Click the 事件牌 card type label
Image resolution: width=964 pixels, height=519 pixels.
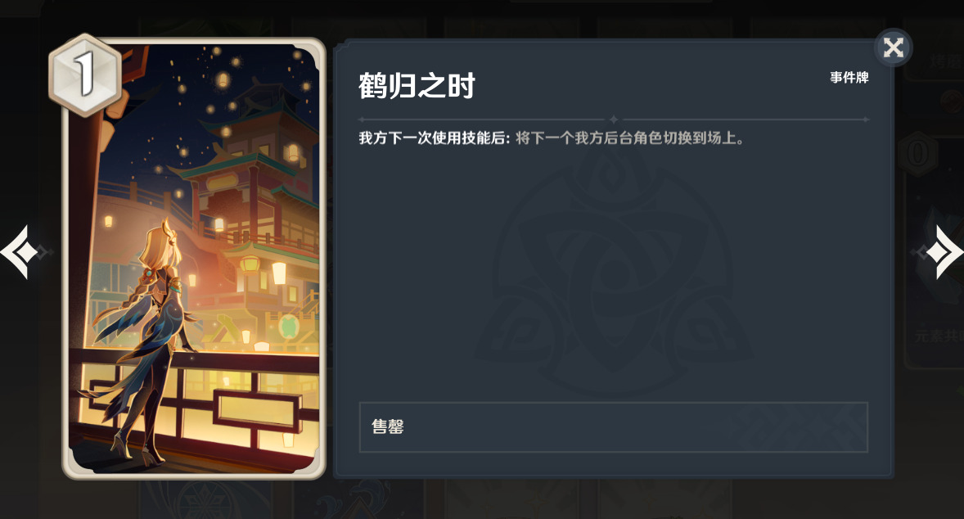[849, 78]
